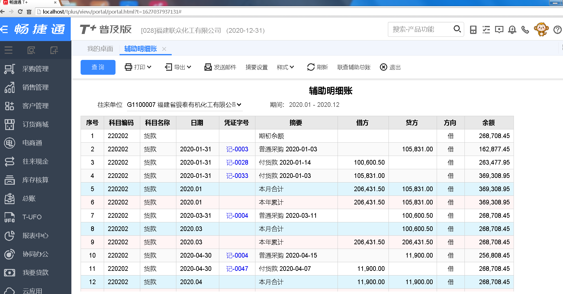This screenshot has width=563, height=294.
Task: Open 协同办公 module
Action: (x=36, y=254)
